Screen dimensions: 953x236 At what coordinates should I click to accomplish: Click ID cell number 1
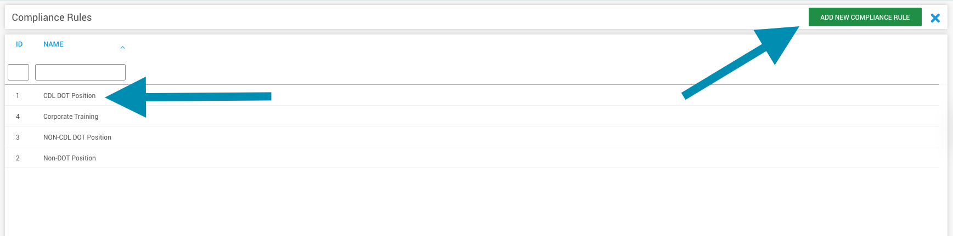coord(18,96)
